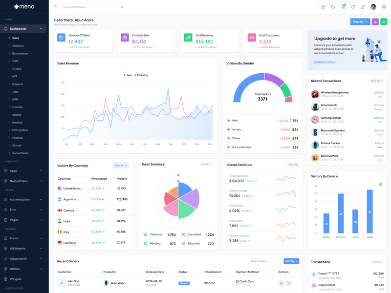This screenshot has width=391, height=293.
Task: Click the Search for Results field
Action: (x=90, y=7)
